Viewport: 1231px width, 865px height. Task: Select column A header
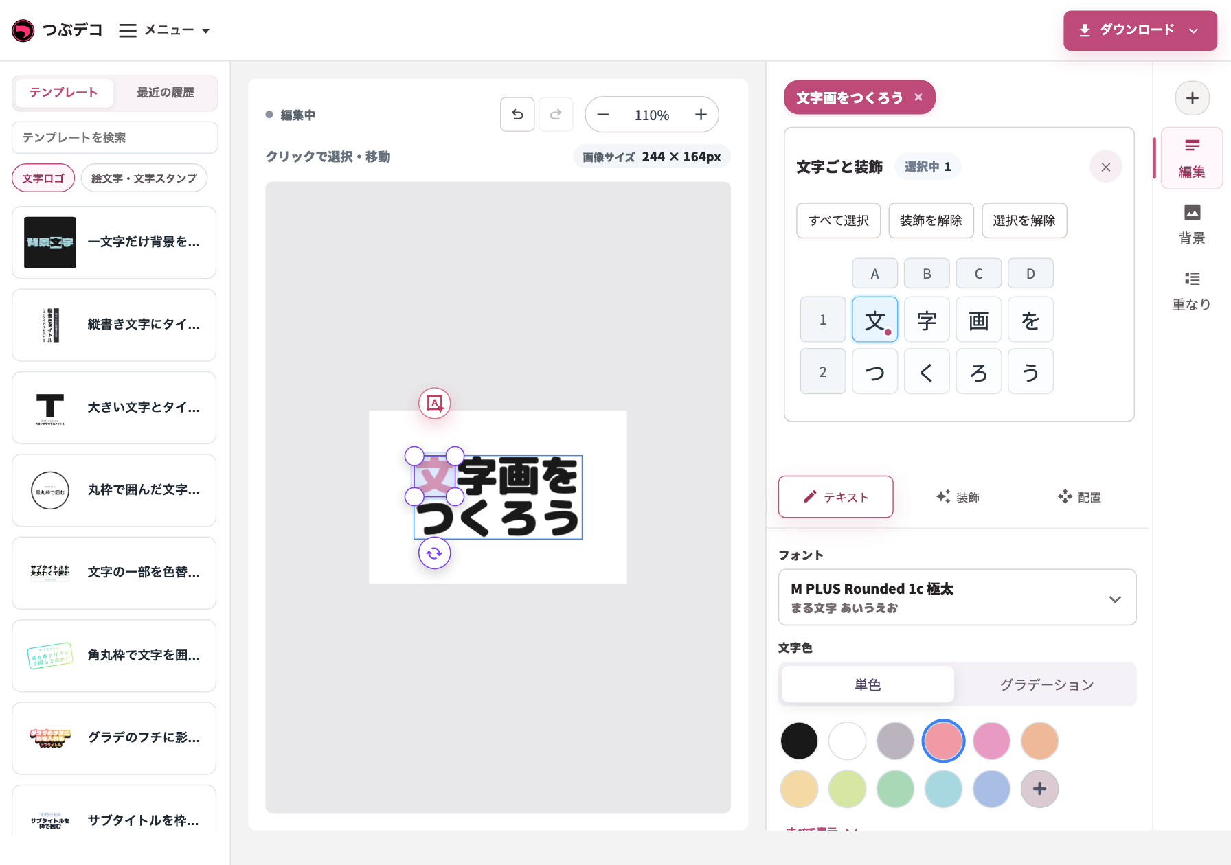click(875, 273)
